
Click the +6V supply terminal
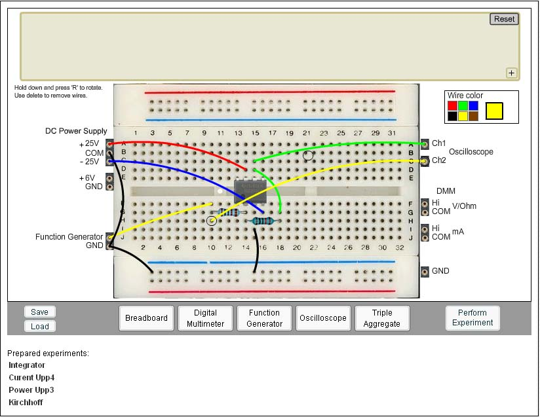tap(110, 178)
